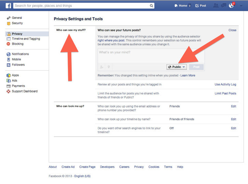Click the Apps cube icon

[x=9, y=76]
